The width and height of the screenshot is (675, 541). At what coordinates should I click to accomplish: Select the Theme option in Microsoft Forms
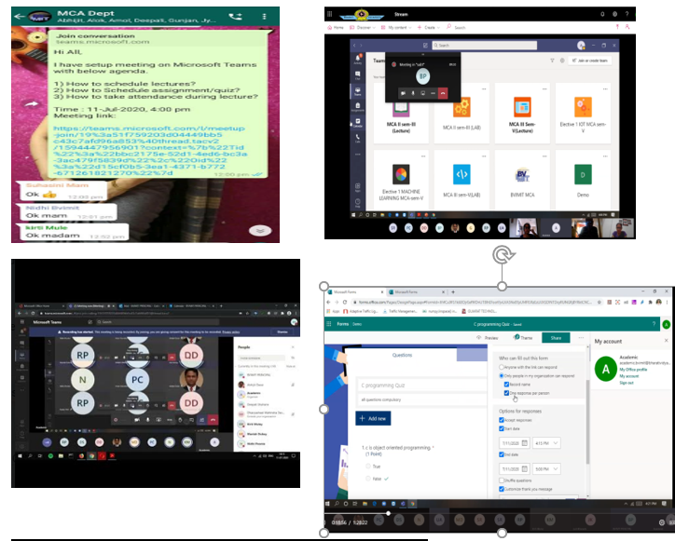click(x=523, y=337)
